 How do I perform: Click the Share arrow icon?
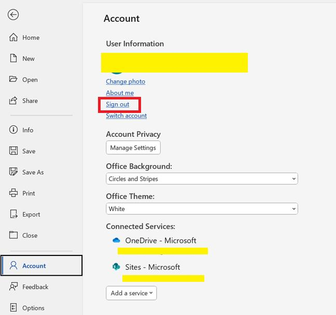click(13, 101)
